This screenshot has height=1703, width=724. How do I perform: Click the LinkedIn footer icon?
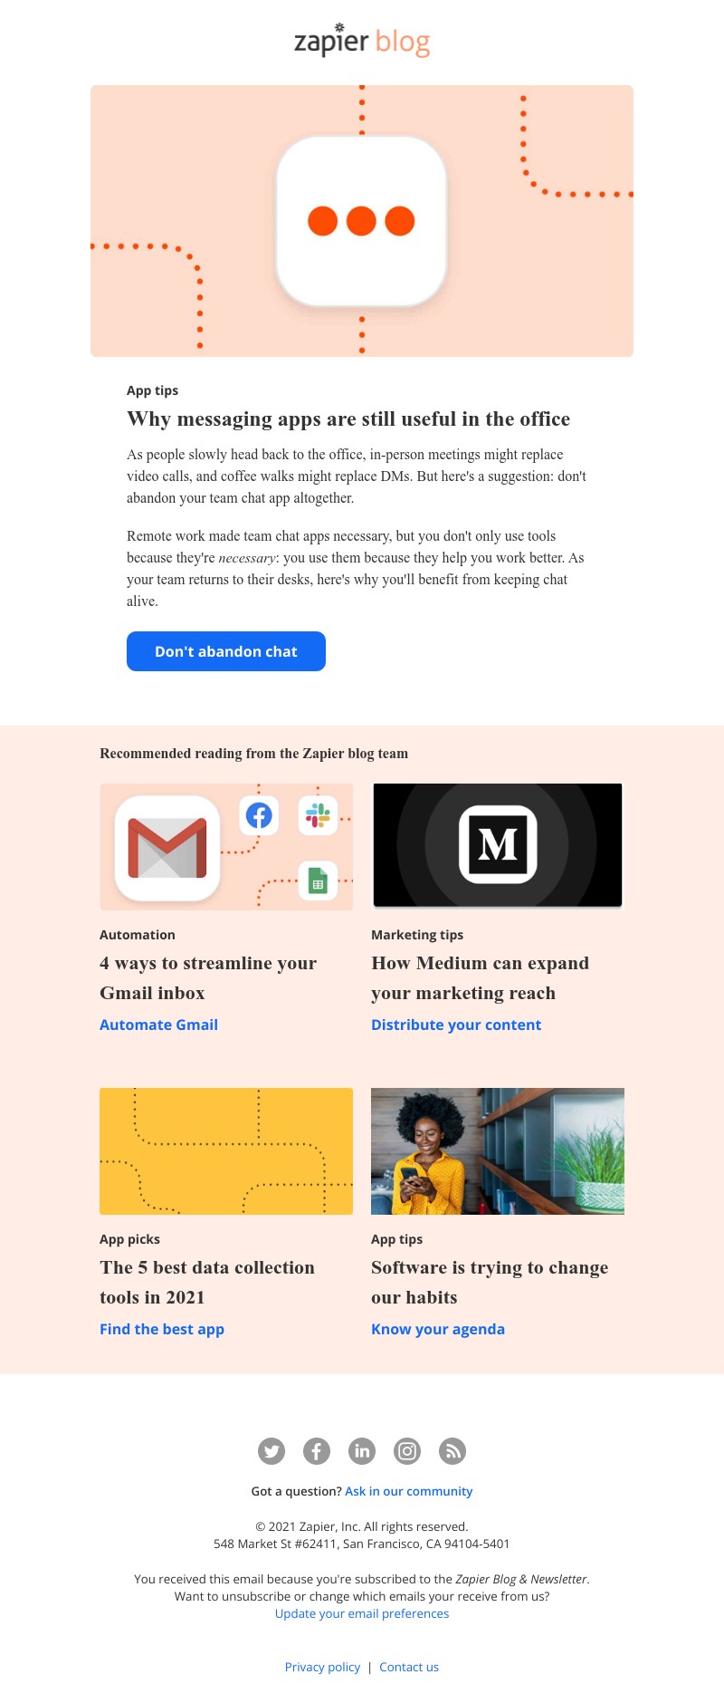(362, 1451)
